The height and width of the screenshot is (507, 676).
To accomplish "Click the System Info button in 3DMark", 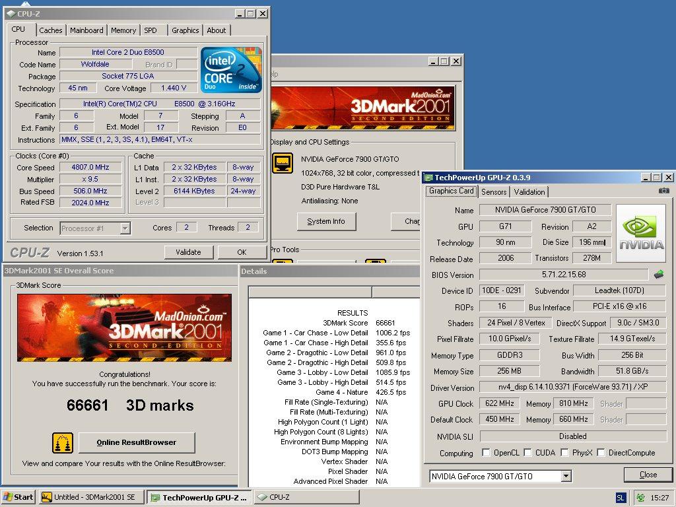I will pos(326,221).
